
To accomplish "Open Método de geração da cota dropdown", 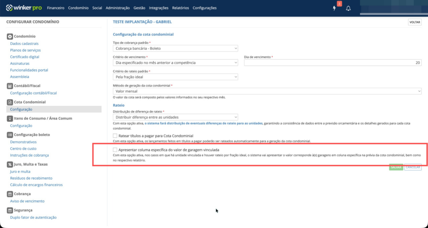I will [x=267, y=91].
